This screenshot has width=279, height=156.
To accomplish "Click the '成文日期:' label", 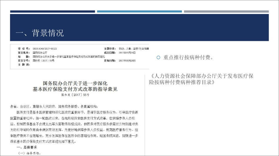I will point(110,53).
